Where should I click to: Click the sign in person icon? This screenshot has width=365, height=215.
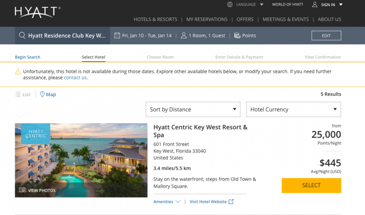pos(315,5)
